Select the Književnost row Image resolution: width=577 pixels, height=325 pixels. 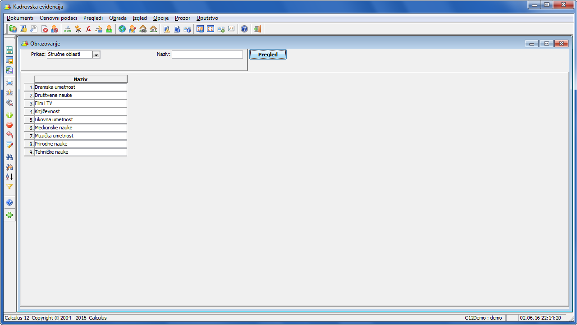(x=81, y=111)
